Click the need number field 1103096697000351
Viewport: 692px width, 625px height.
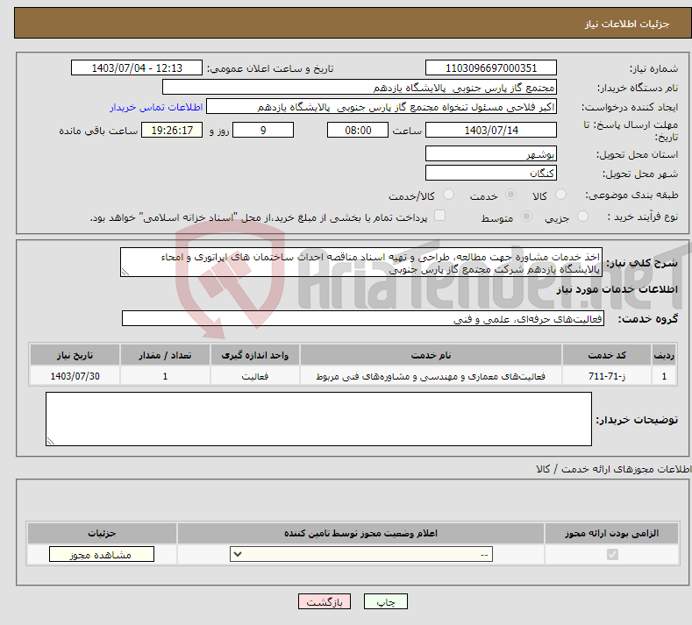tap(491, 67)
